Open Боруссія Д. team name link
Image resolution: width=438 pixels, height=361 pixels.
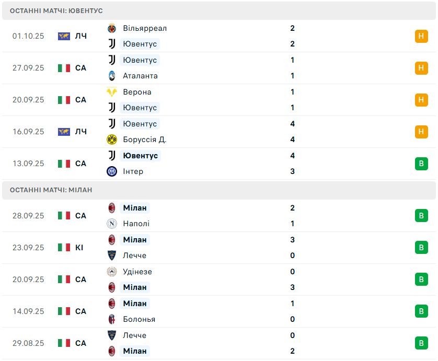click(x=144, y=139)
